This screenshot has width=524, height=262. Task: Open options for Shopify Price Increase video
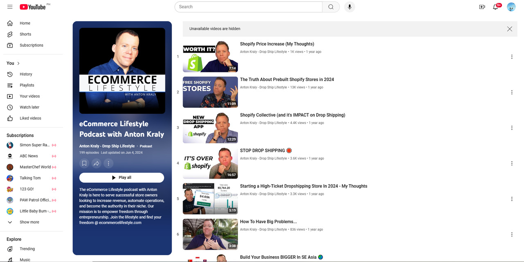point(512,57)
